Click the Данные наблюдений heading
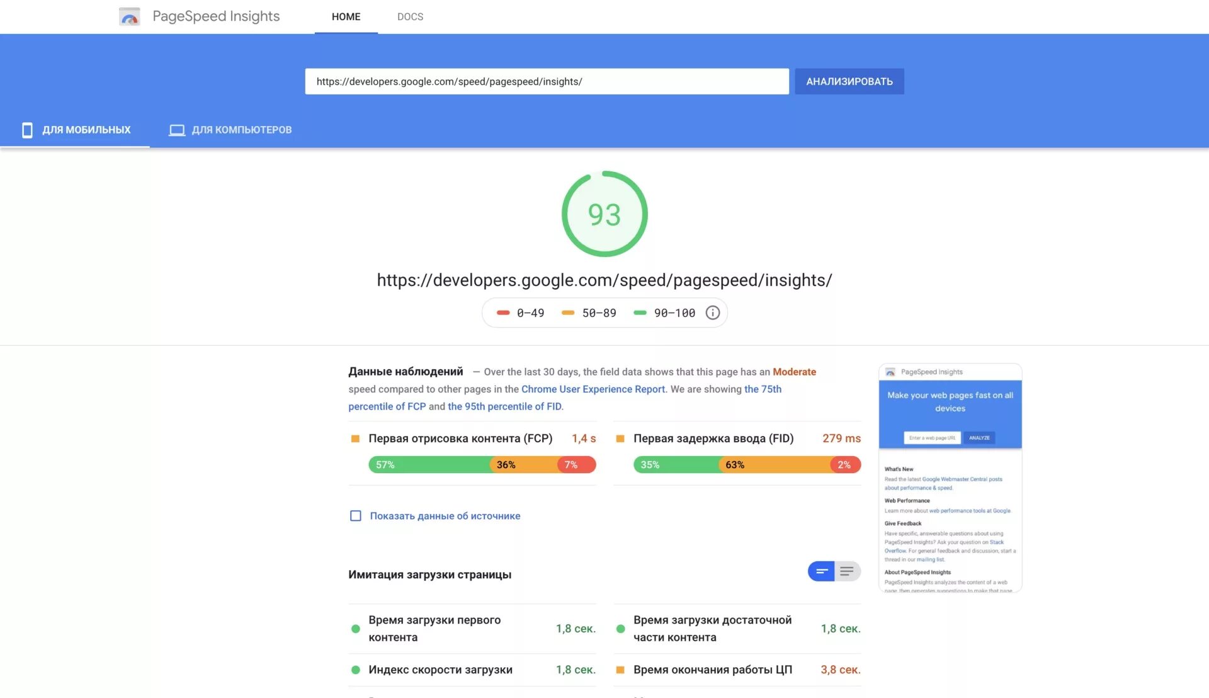The height and width of the screenshot is (698, 1209). [406, 372]
